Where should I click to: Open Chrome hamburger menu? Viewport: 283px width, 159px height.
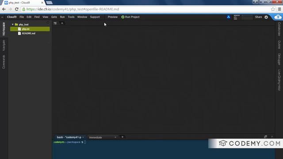(279, 9)
